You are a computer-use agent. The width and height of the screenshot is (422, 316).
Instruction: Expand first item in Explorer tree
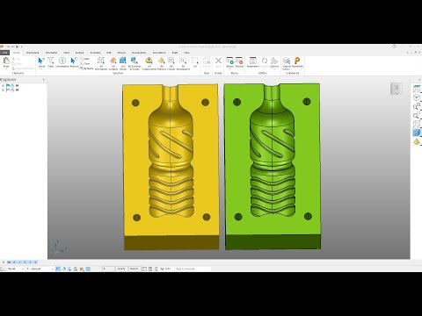click(x=3, y=86)
